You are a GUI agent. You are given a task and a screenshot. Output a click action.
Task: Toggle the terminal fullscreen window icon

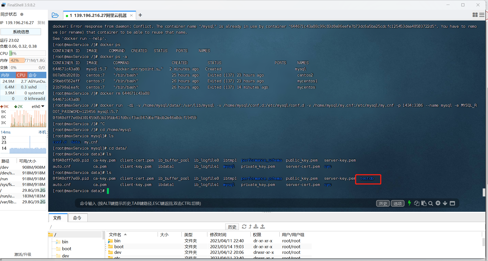point(452,203)
